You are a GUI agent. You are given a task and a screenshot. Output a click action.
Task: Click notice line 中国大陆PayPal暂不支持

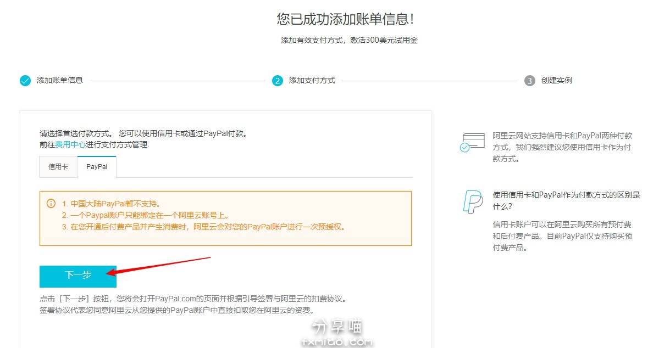pos(111,204)
